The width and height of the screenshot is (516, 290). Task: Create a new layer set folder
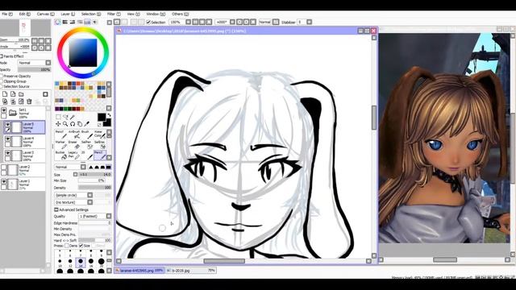tap(21, 94)
